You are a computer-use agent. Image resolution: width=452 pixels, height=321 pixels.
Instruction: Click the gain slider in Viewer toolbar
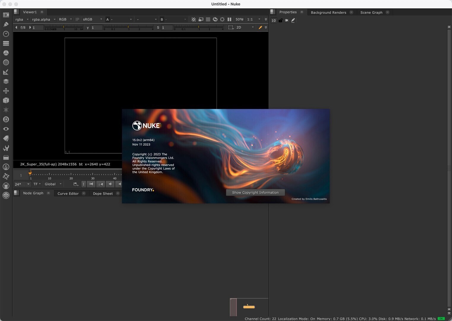[x=64, y=27]
